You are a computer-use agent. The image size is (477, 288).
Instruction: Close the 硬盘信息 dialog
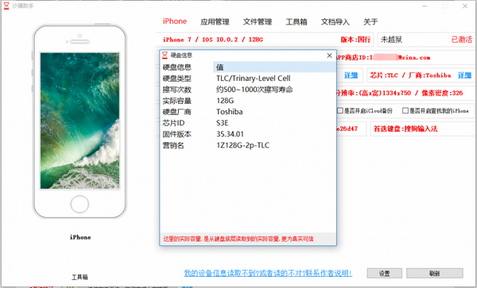(329, 56)
